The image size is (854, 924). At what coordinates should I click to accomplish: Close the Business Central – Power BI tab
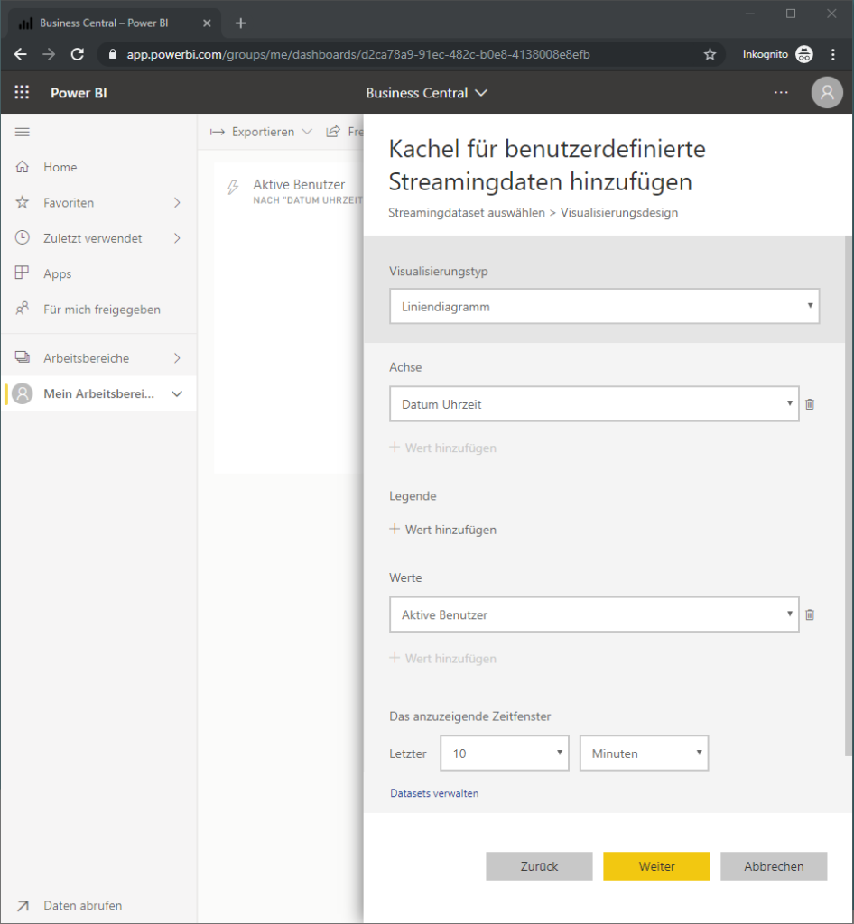coord(207,23)
